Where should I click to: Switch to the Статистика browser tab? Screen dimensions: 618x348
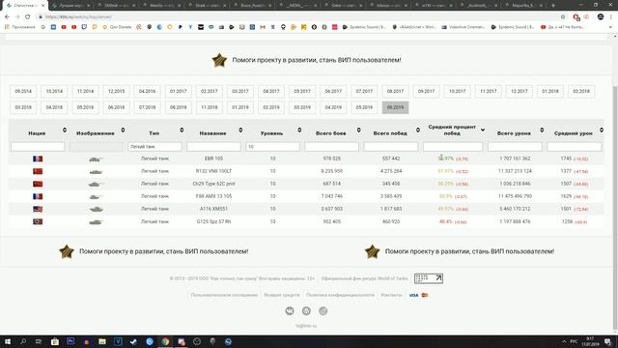pos(24,6)
